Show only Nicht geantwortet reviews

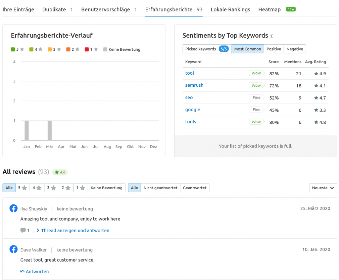[160, 188]
